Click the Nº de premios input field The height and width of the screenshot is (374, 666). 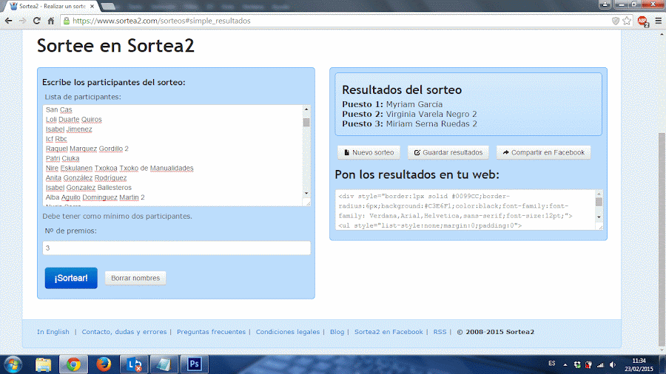pyautogui.click(x=176, y=248)
